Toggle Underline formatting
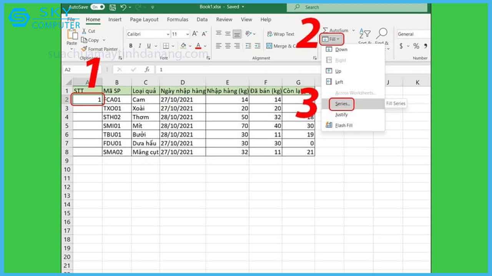The image size is (492, 276). pos(149,46)
